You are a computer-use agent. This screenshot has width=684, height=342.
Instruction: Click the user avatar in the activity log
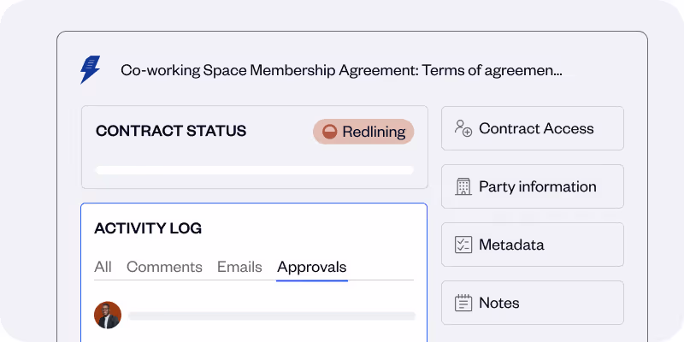108,315
